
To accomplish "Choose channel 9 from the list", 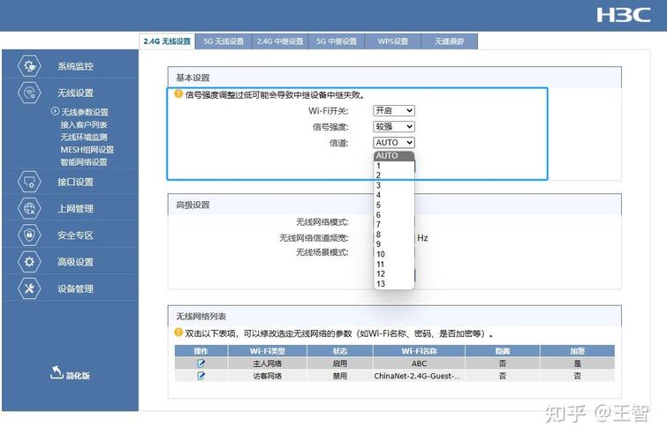I will tap(394, 244).
